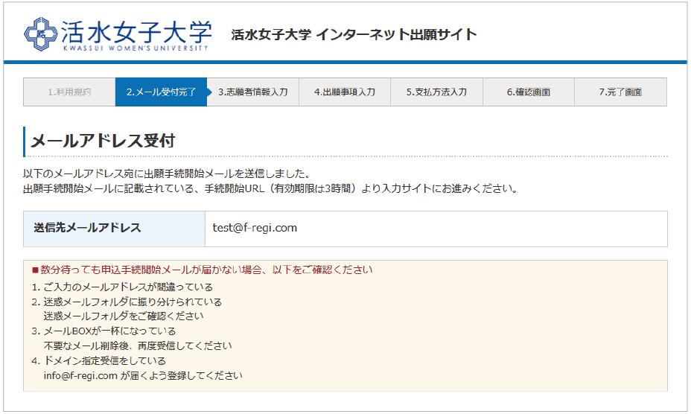Click the red square warning bullet icon
Screen dimensions: 691x414
[35, 270]
